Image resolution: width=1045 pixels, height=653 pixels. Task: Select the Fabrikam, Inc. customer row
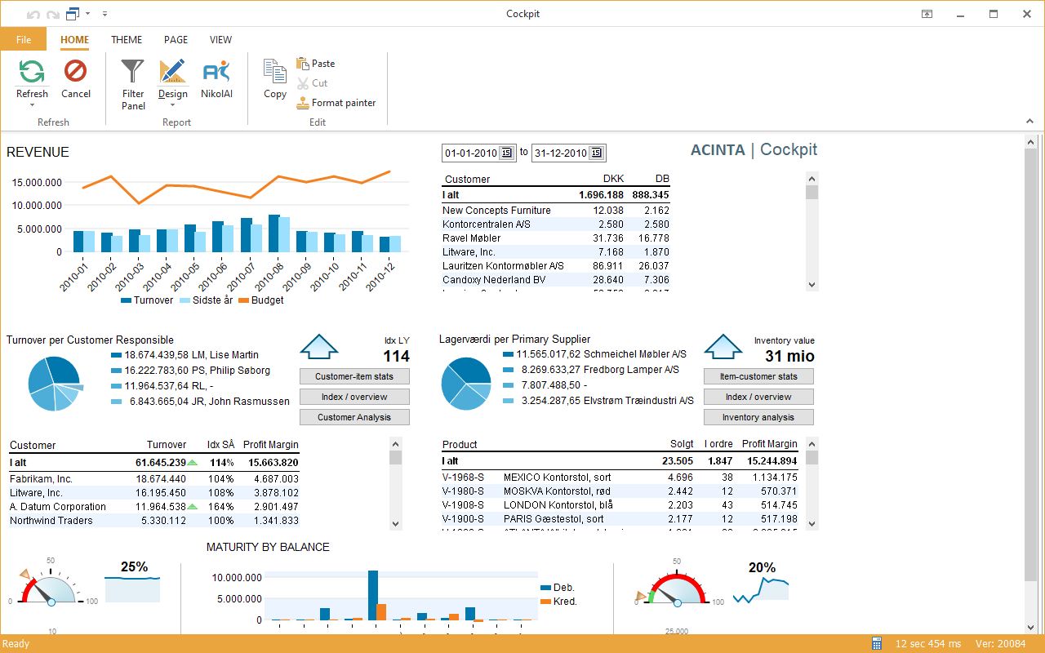(x=154, y=479)
